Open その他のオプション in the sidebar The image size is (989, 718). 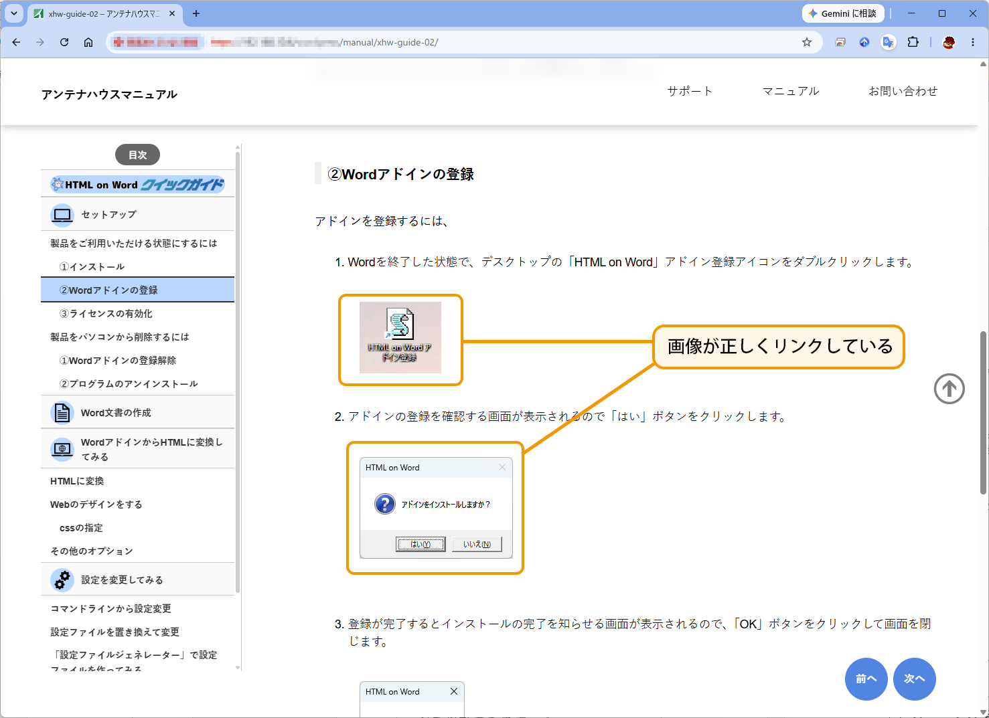coord(92,551)
